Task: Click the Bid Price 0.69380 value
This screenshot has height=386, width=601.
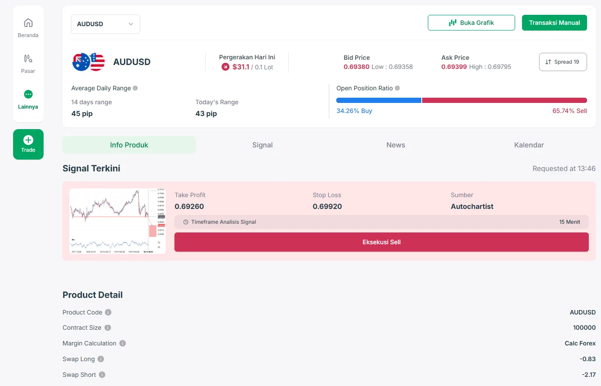Action: (x=356, y=67)
